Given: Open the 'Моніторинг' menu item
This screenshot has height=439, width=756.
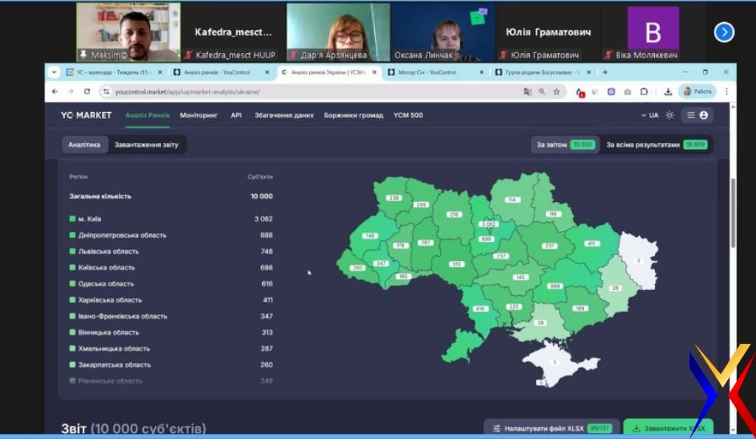Looking at the screenshot, I should click(x=199, y=115).
